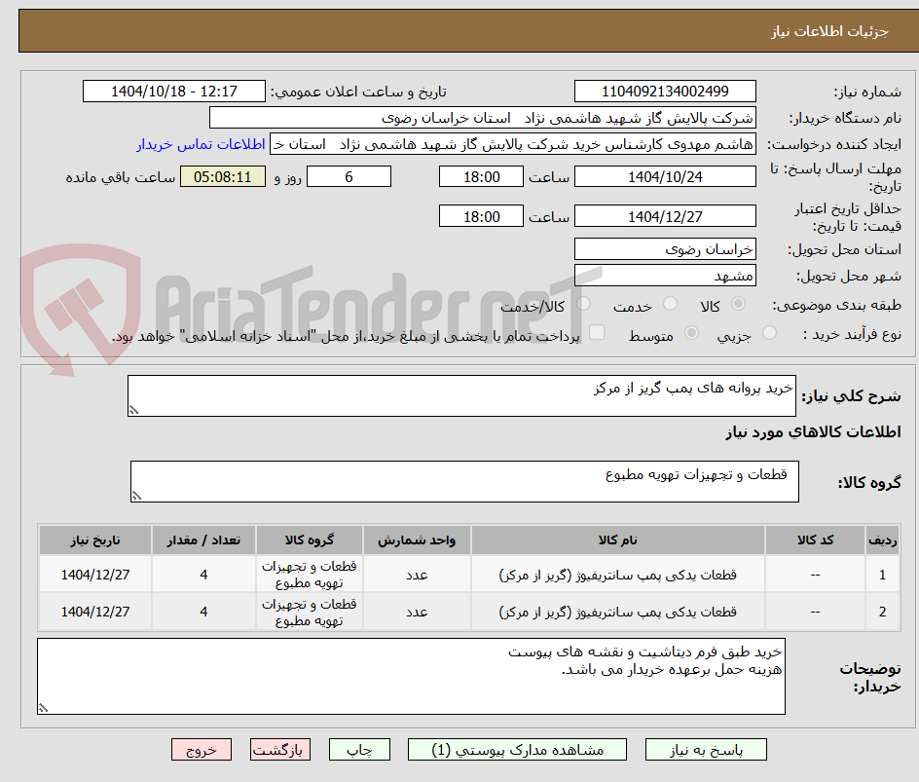Toggle the Islamic treasury bonds payment checkbox
919x782 pixels.
597,332
